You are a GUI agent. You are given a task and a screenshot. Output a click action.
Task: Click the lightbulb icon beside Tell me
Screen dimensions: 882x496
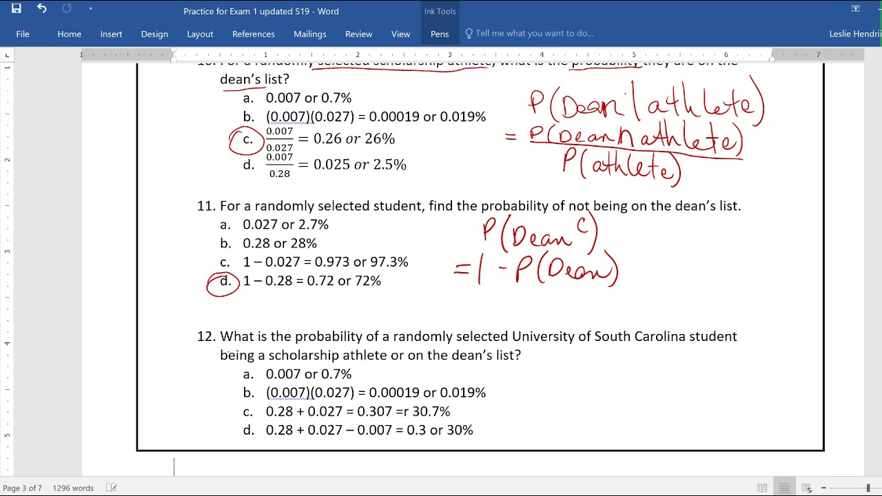tap(469, 33)
